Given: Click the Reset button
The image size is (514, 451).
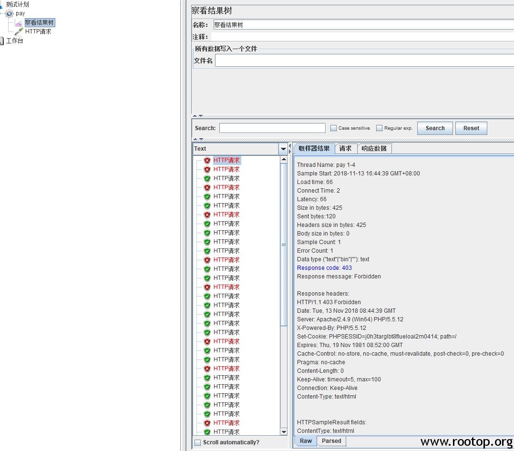Looking at the screenshot, I should [471, 128].
